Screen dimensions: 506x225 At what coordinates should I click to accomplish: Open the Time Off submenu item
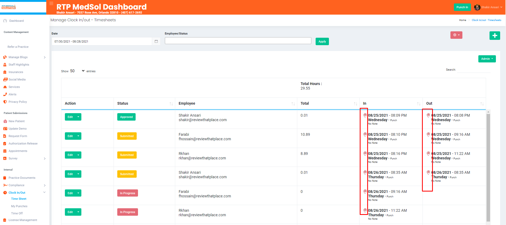pyautogui.click(x=17, y=213)
